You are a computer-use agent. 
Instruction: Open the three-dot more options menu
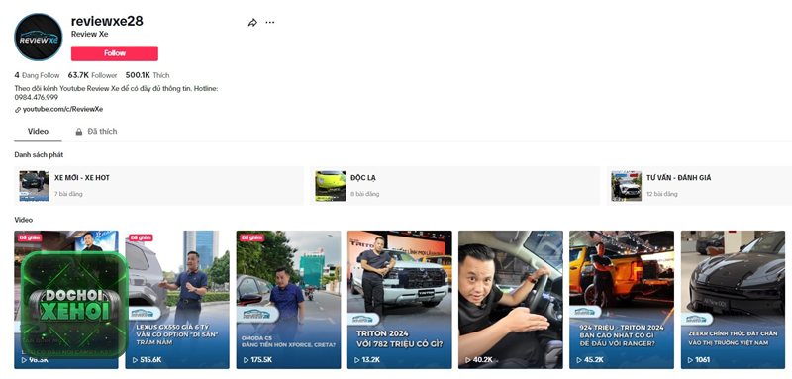pyautogui.click(x=270, y=22)
